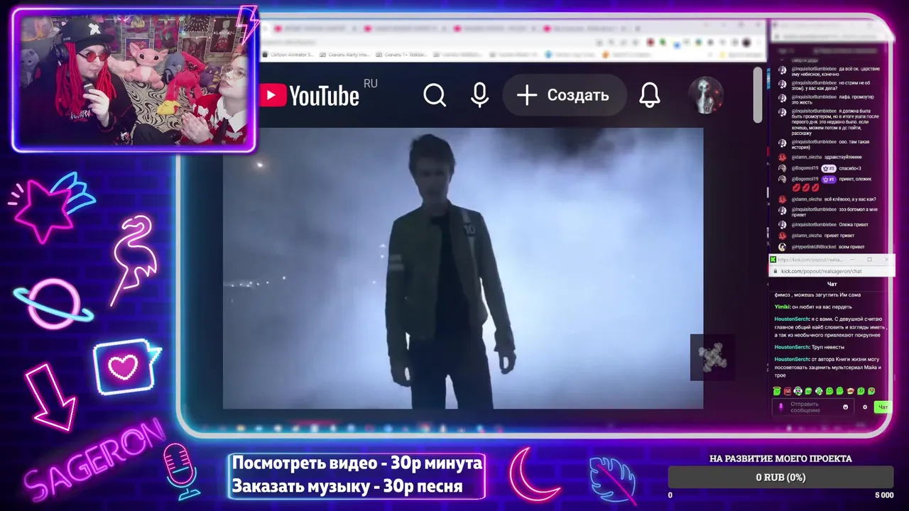Click the #1 badge beside @Bogomol19

click(x=828, y=180)
